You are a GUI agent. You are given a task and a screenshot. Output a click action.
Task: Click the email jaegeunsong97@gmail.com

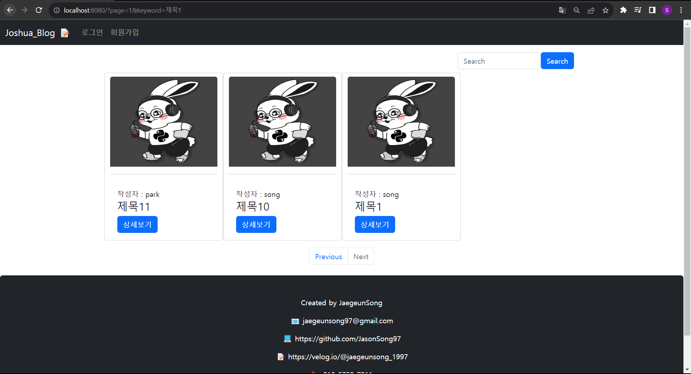(x=348, y=321)
